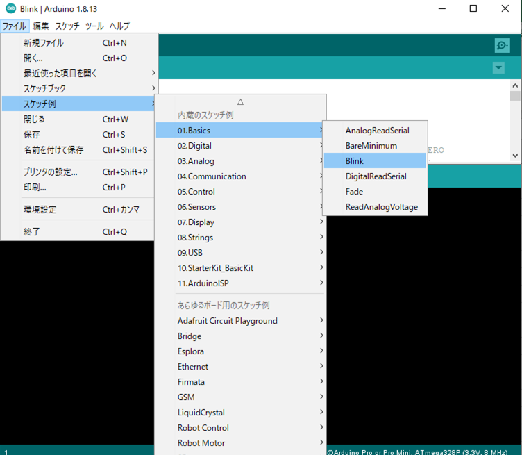Image resolution: width=522 pixels, height=455 pixels.
Task: Open the スケッチ menu
Action: click(x=67, y=26)
